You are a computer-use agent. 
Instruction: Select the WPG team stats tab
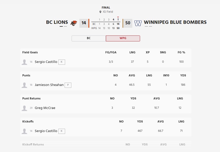coord(123,38)
